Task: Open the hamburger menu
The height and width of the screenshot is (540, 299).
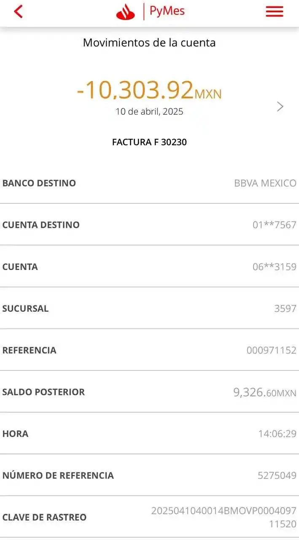Action: (x=274, y=12)
